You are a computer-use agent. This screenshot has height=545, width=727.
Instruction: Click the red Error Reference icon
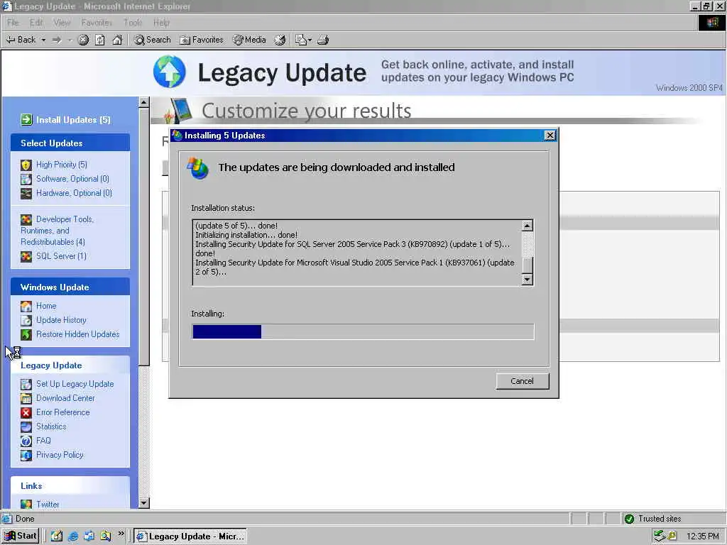pyautogui.click(x=26, y=412)
